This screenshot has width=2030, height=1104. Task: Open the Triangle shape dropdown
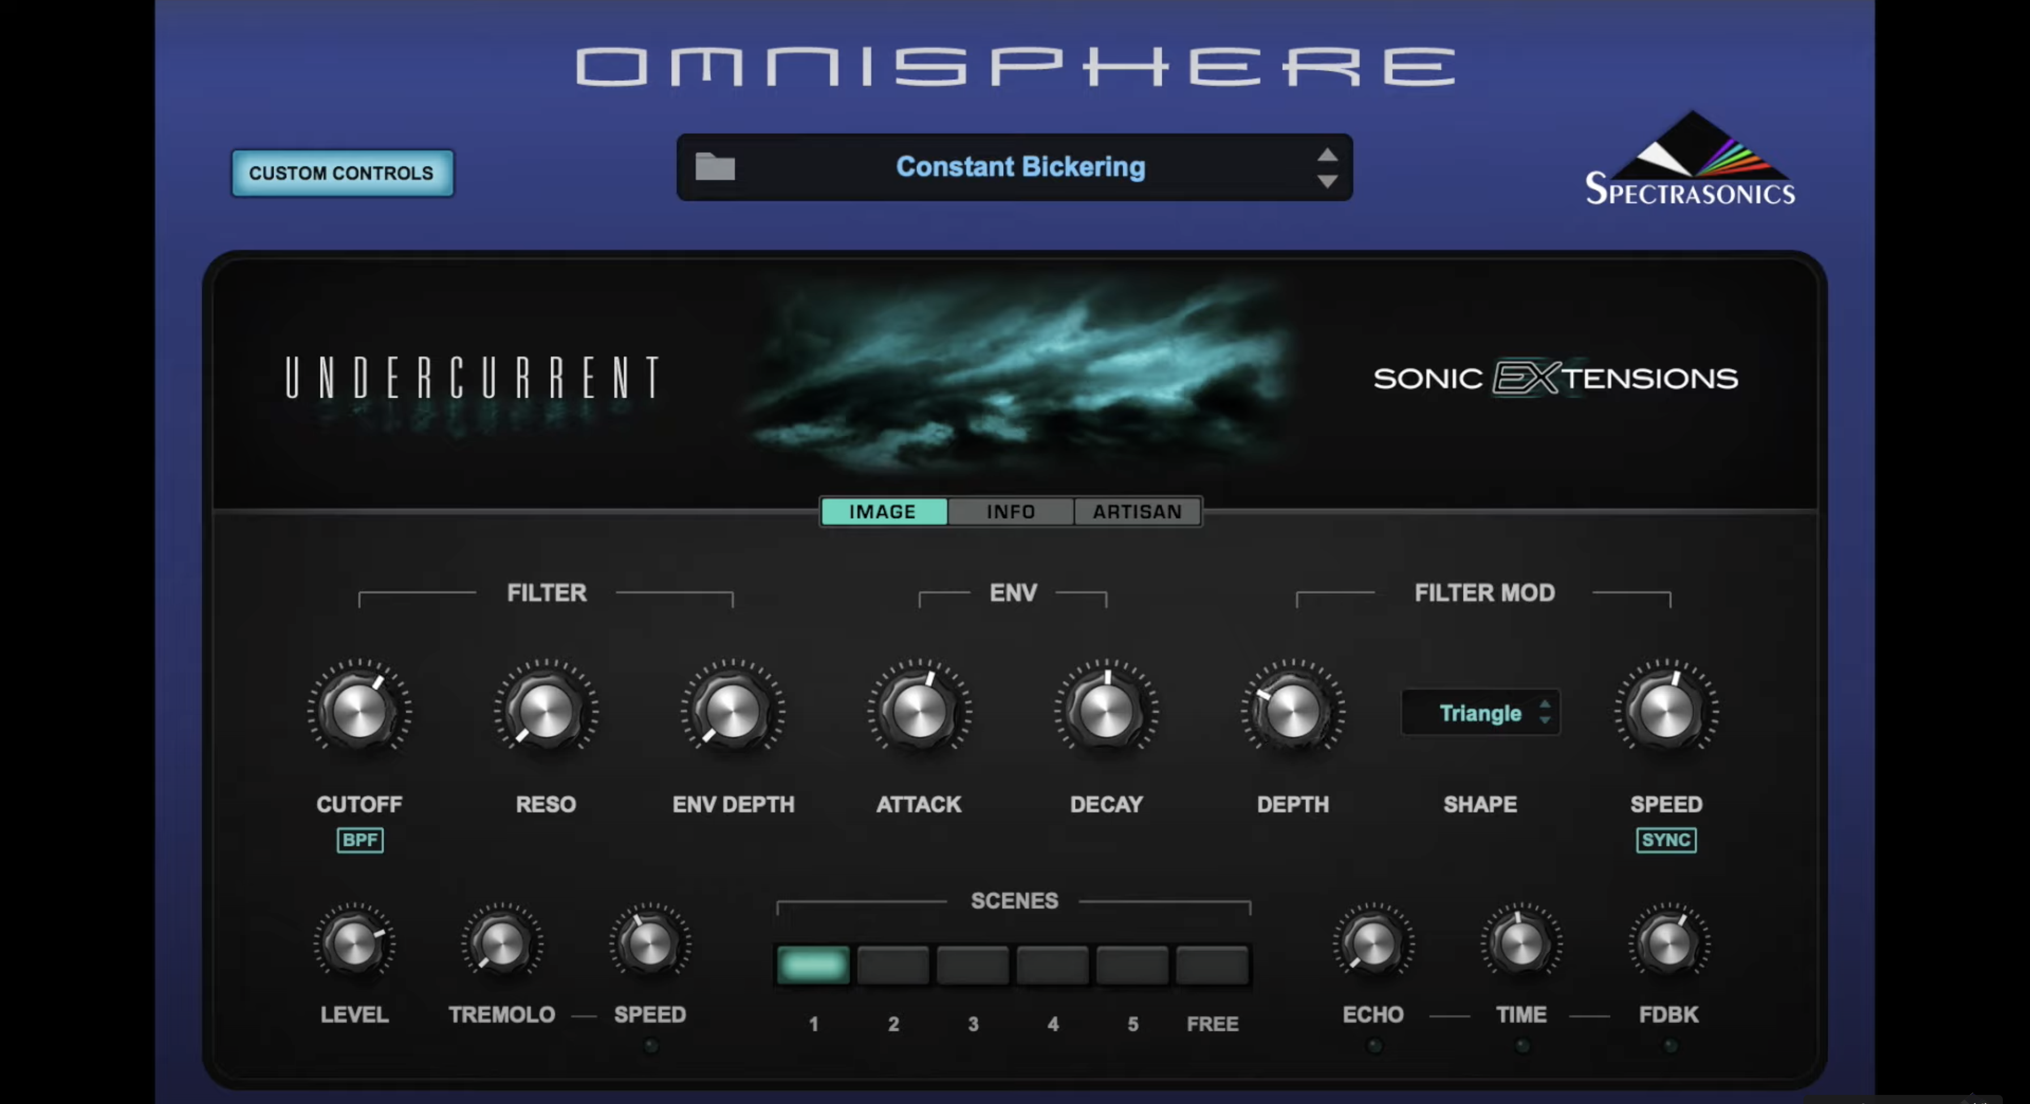point(1480,713)
